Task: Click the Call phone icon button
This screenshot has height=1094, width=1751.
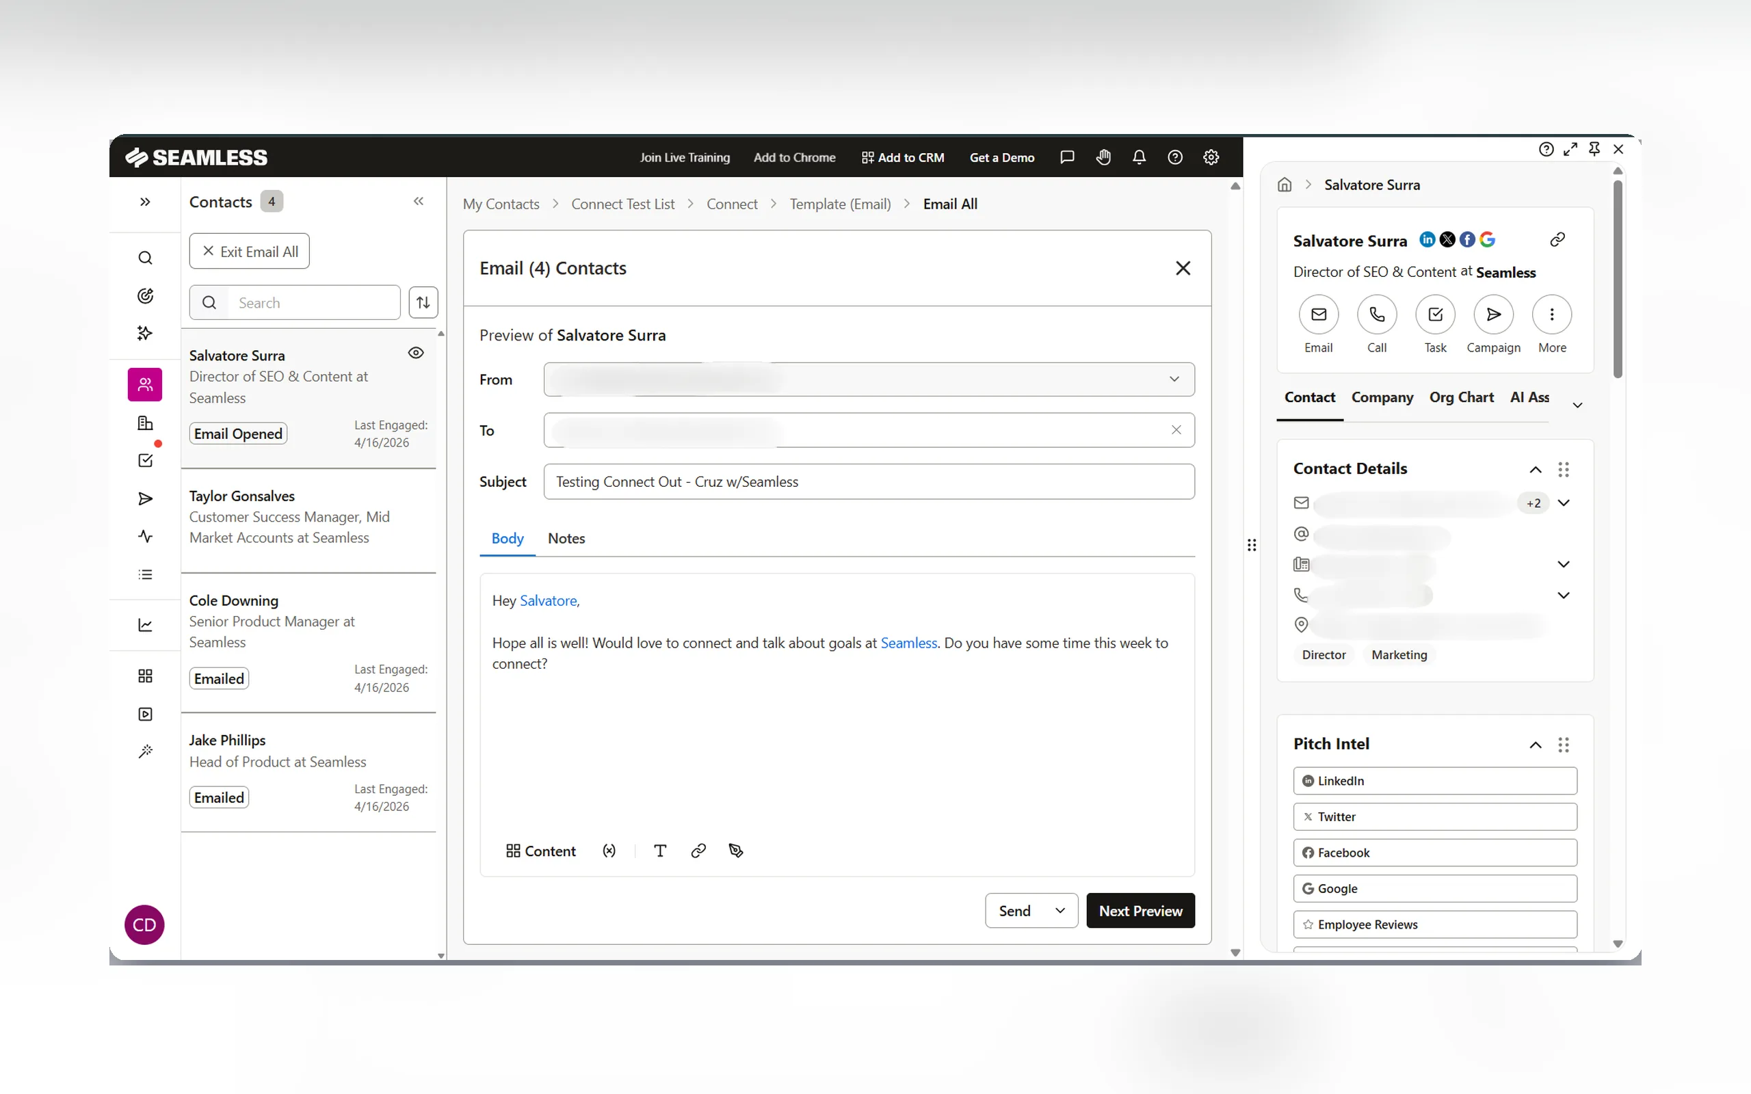Action: click(x=1377, y=315)
